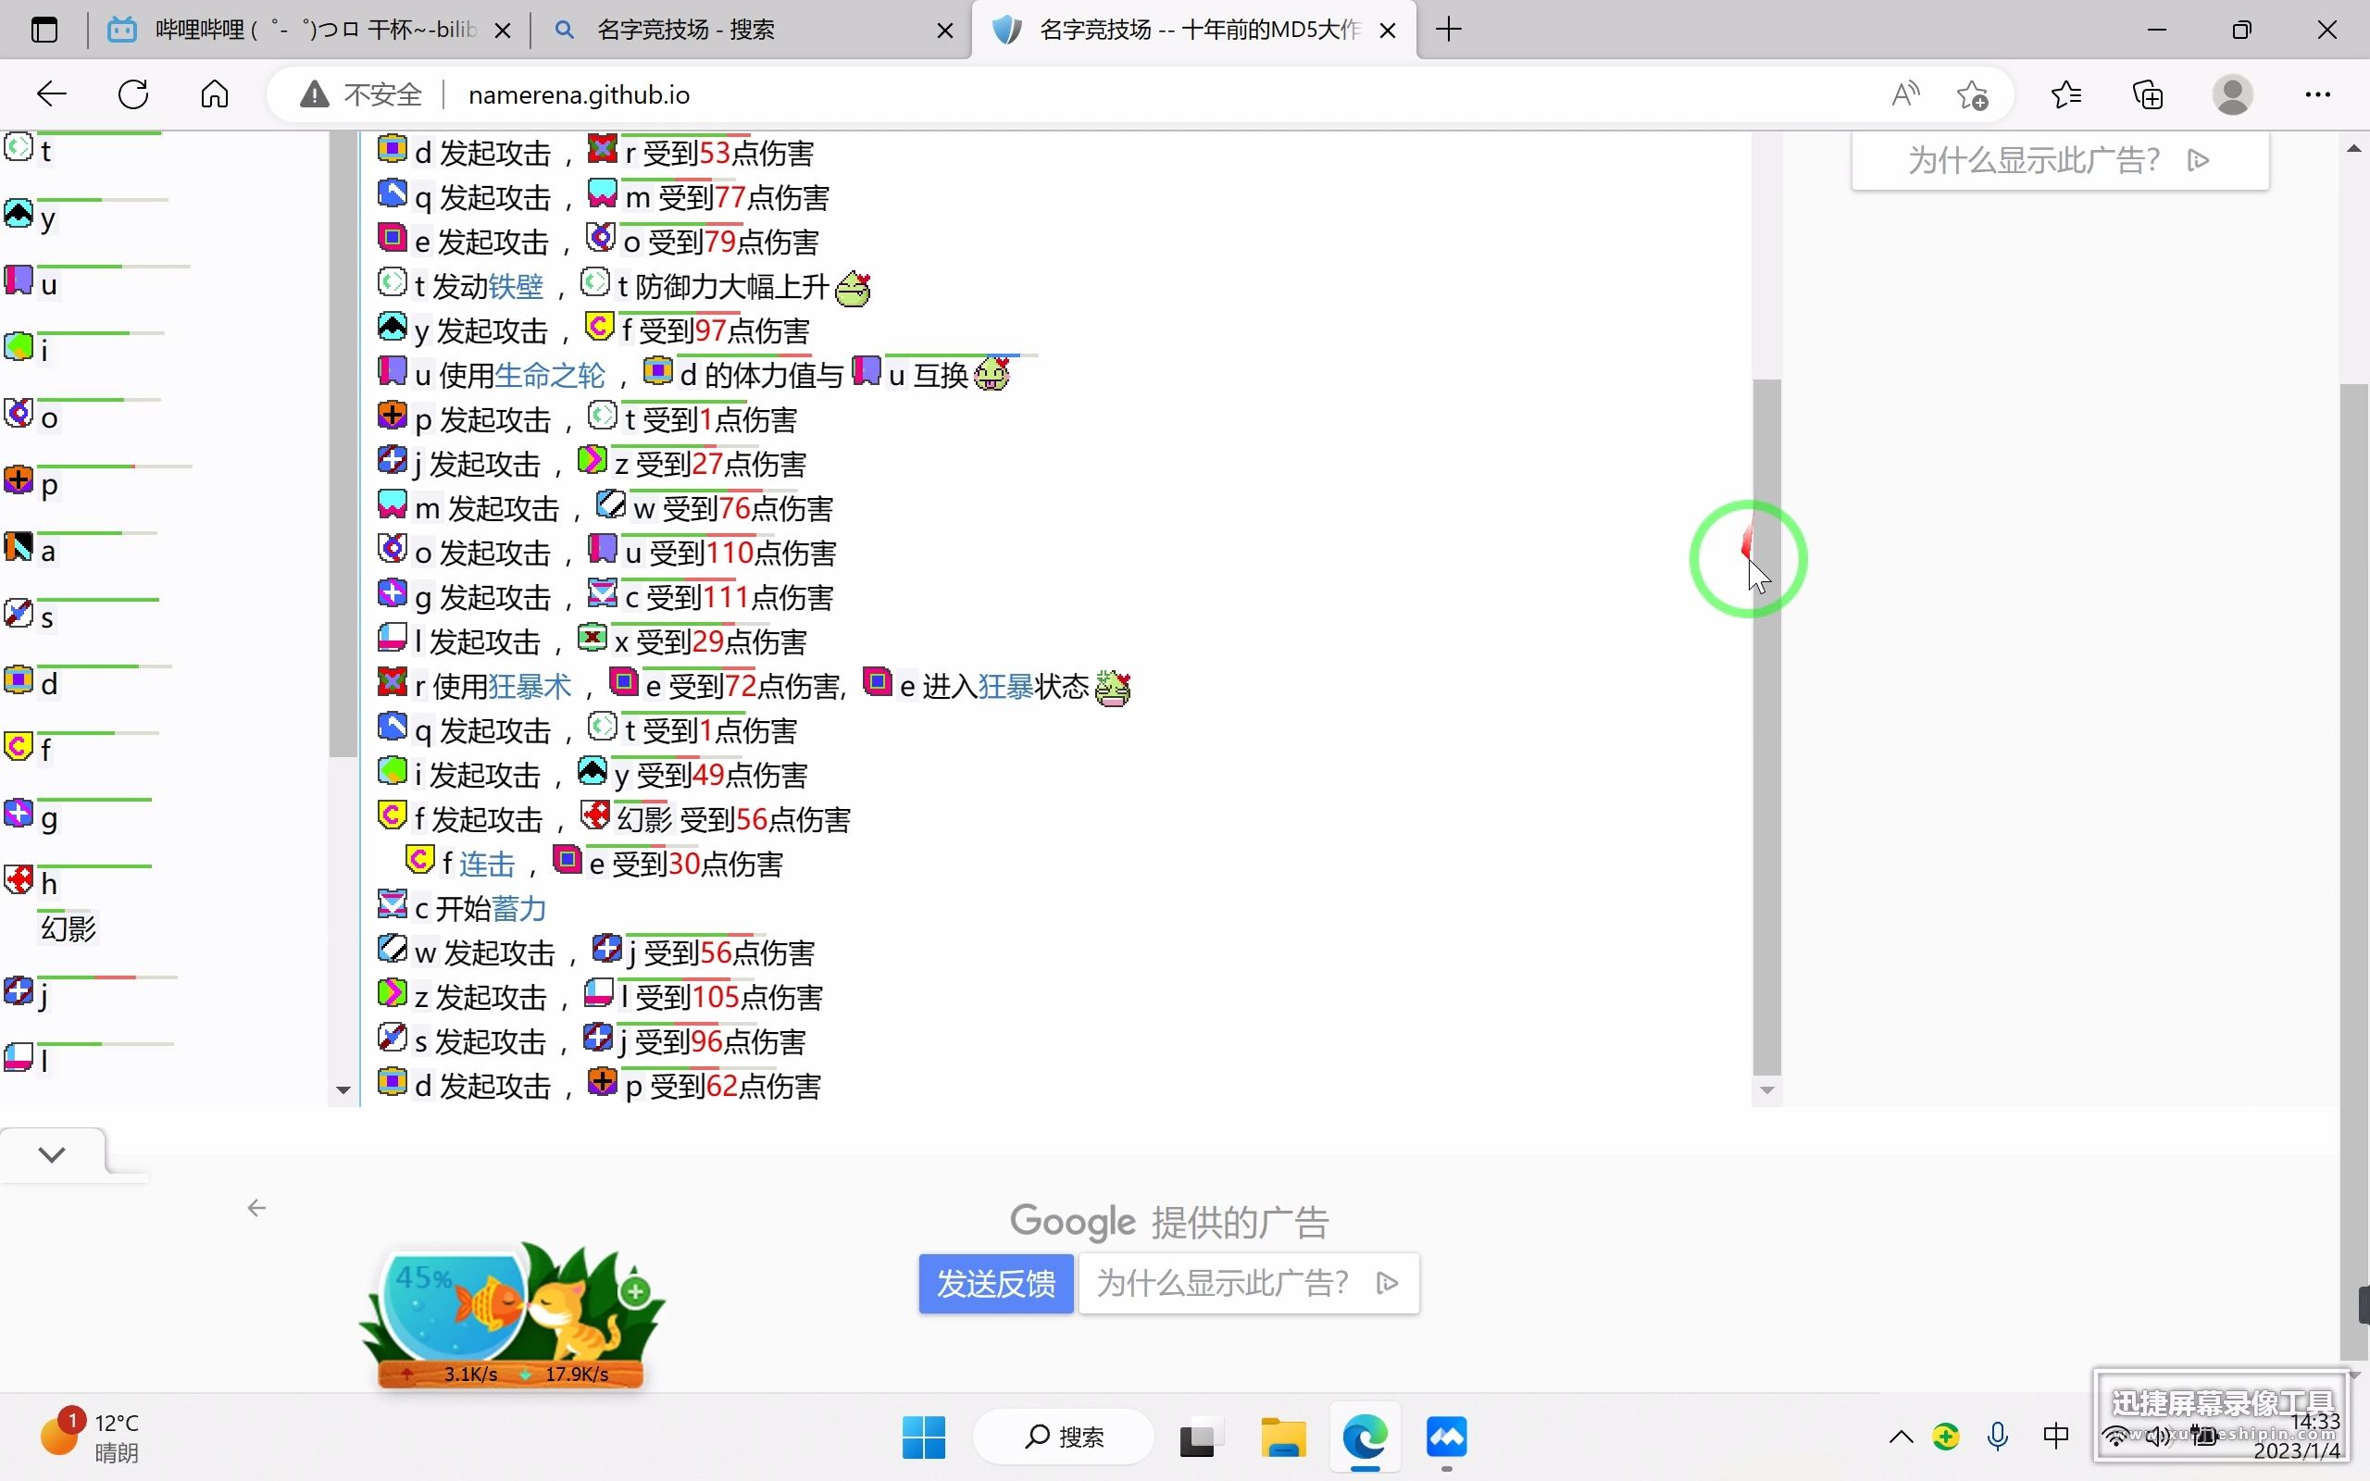Open the favorites list icon
Image resolution: width=2370 pixels, height=1481 pixels.
[x=2065, y=94]
